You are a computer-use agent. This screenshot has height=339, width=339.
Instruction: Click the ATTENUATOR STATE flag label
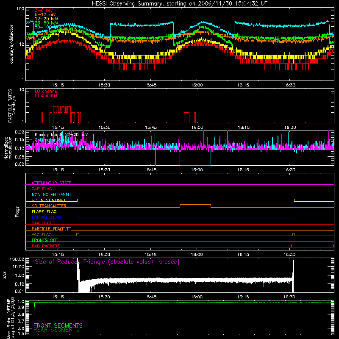pos(51,183)
